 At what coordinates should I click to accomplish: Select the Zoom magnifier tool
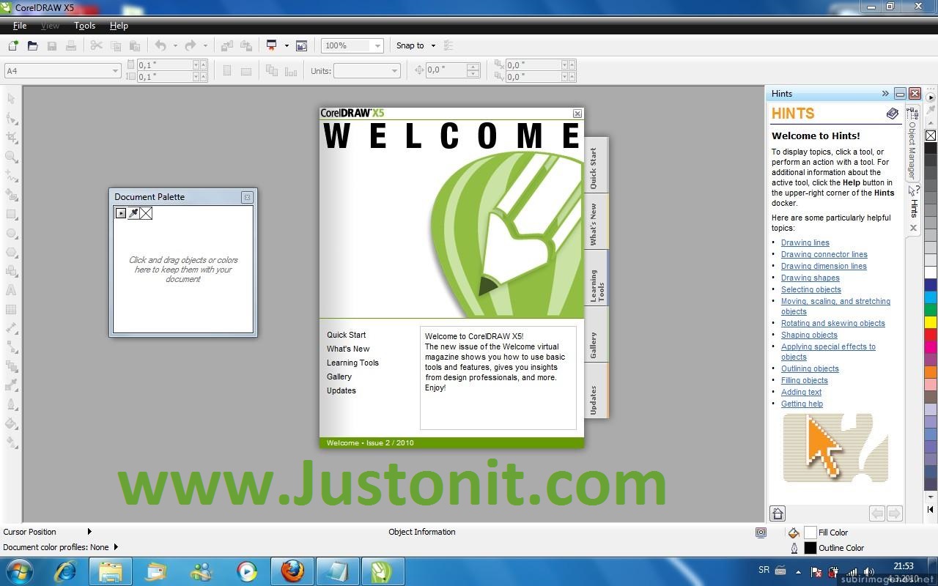[x=11, y=156]
